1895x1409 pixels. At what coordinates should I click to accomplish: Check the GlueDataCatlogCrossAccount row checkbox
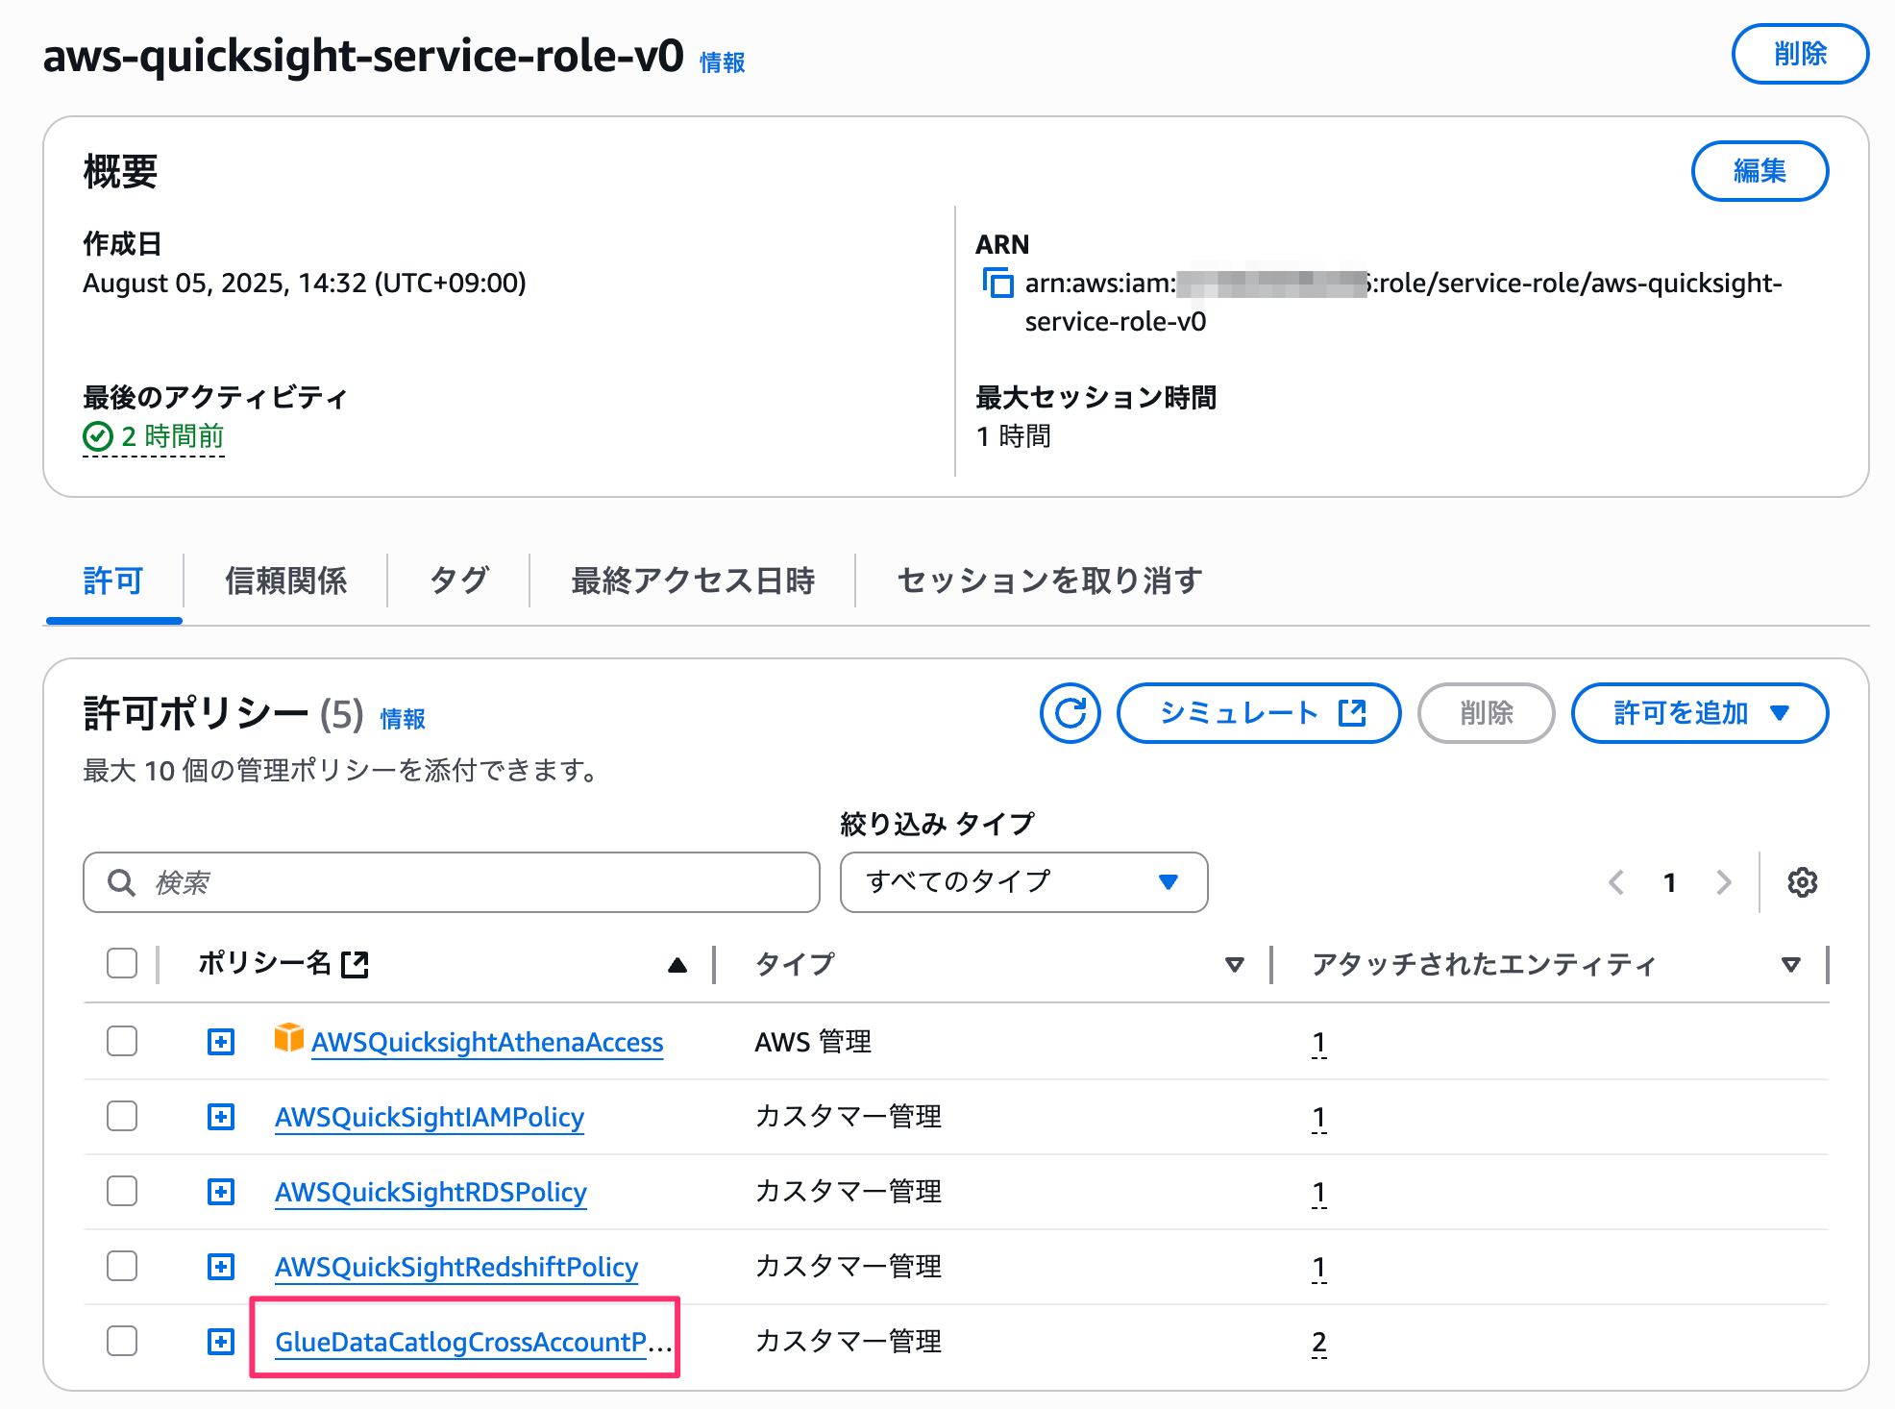(122, 1341)
